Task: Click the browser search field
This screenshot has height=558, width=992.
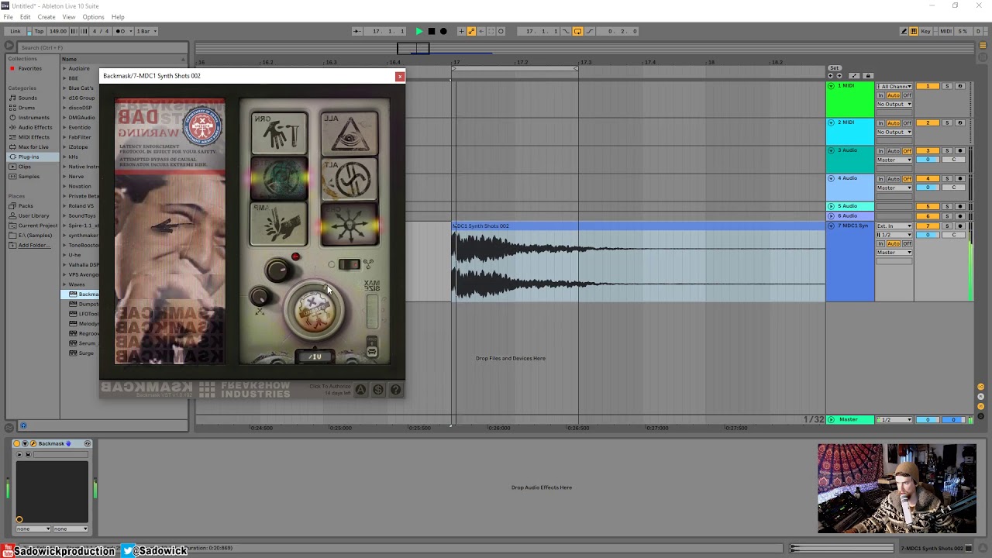Action: (101, 47)
